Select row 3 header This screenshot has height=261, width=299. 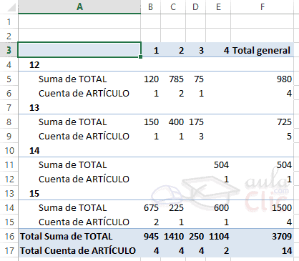tap(9, 50)
